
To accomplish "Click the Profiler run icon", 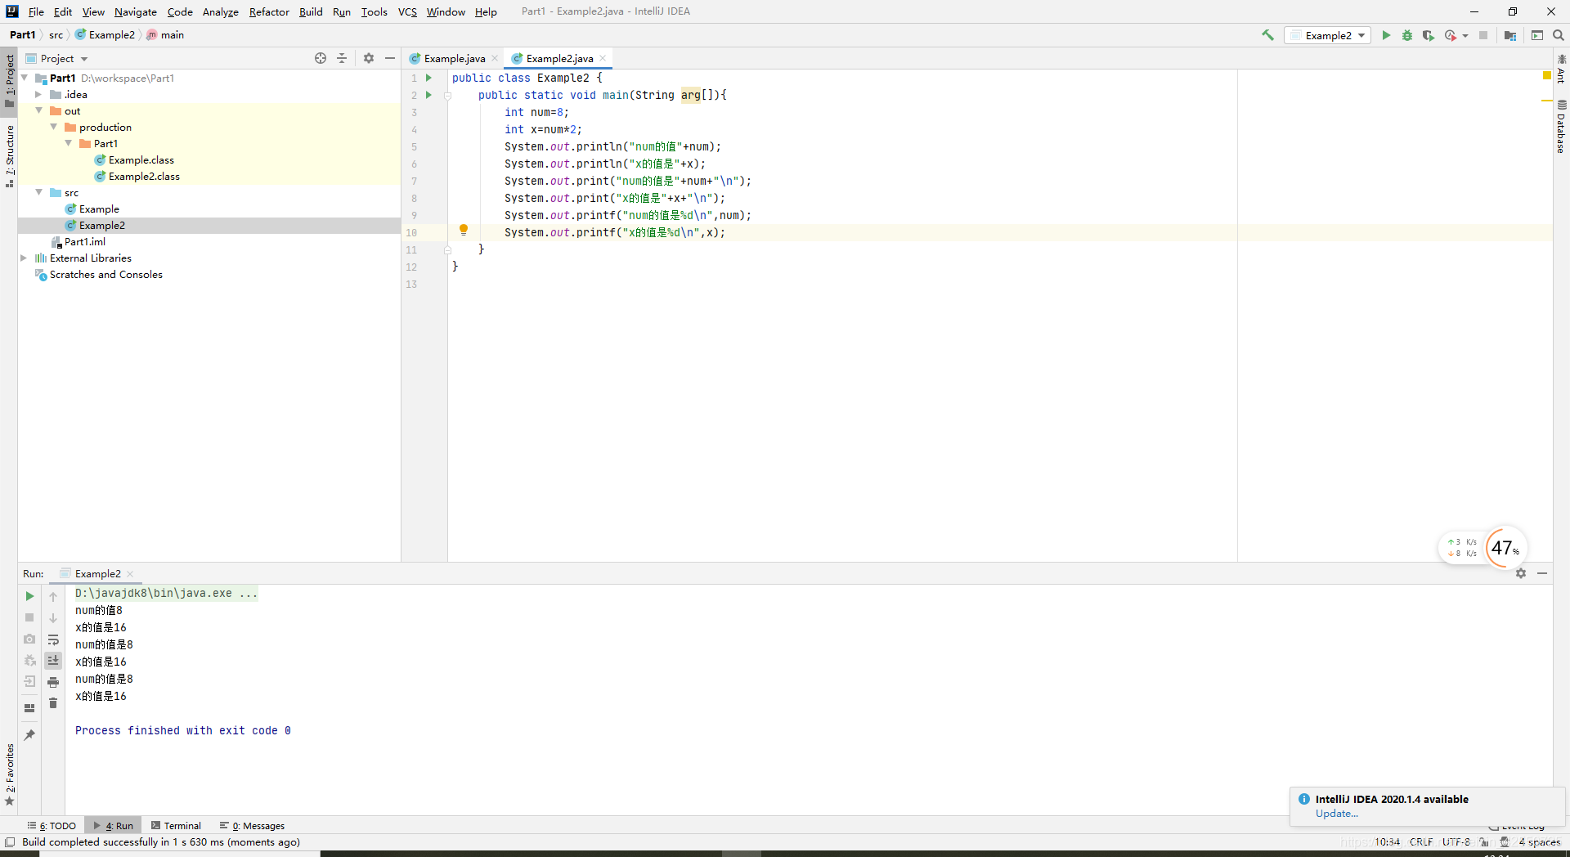I will point(1451,35).
